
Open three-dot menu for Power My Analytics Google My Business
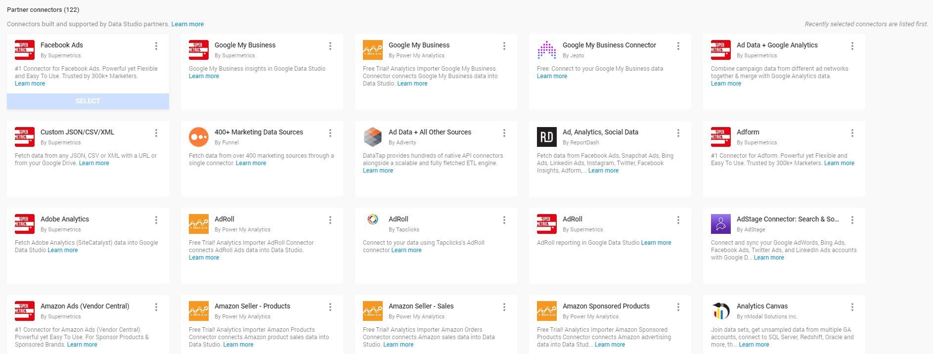click(504, 46)
